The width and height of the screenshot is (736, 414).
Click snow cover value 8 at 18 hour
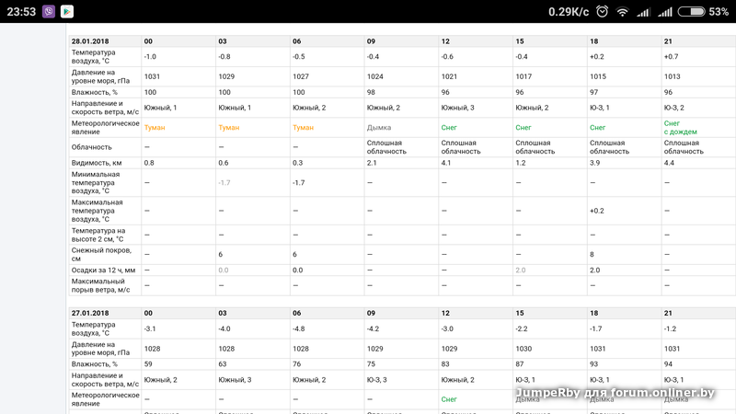point(592,255)
